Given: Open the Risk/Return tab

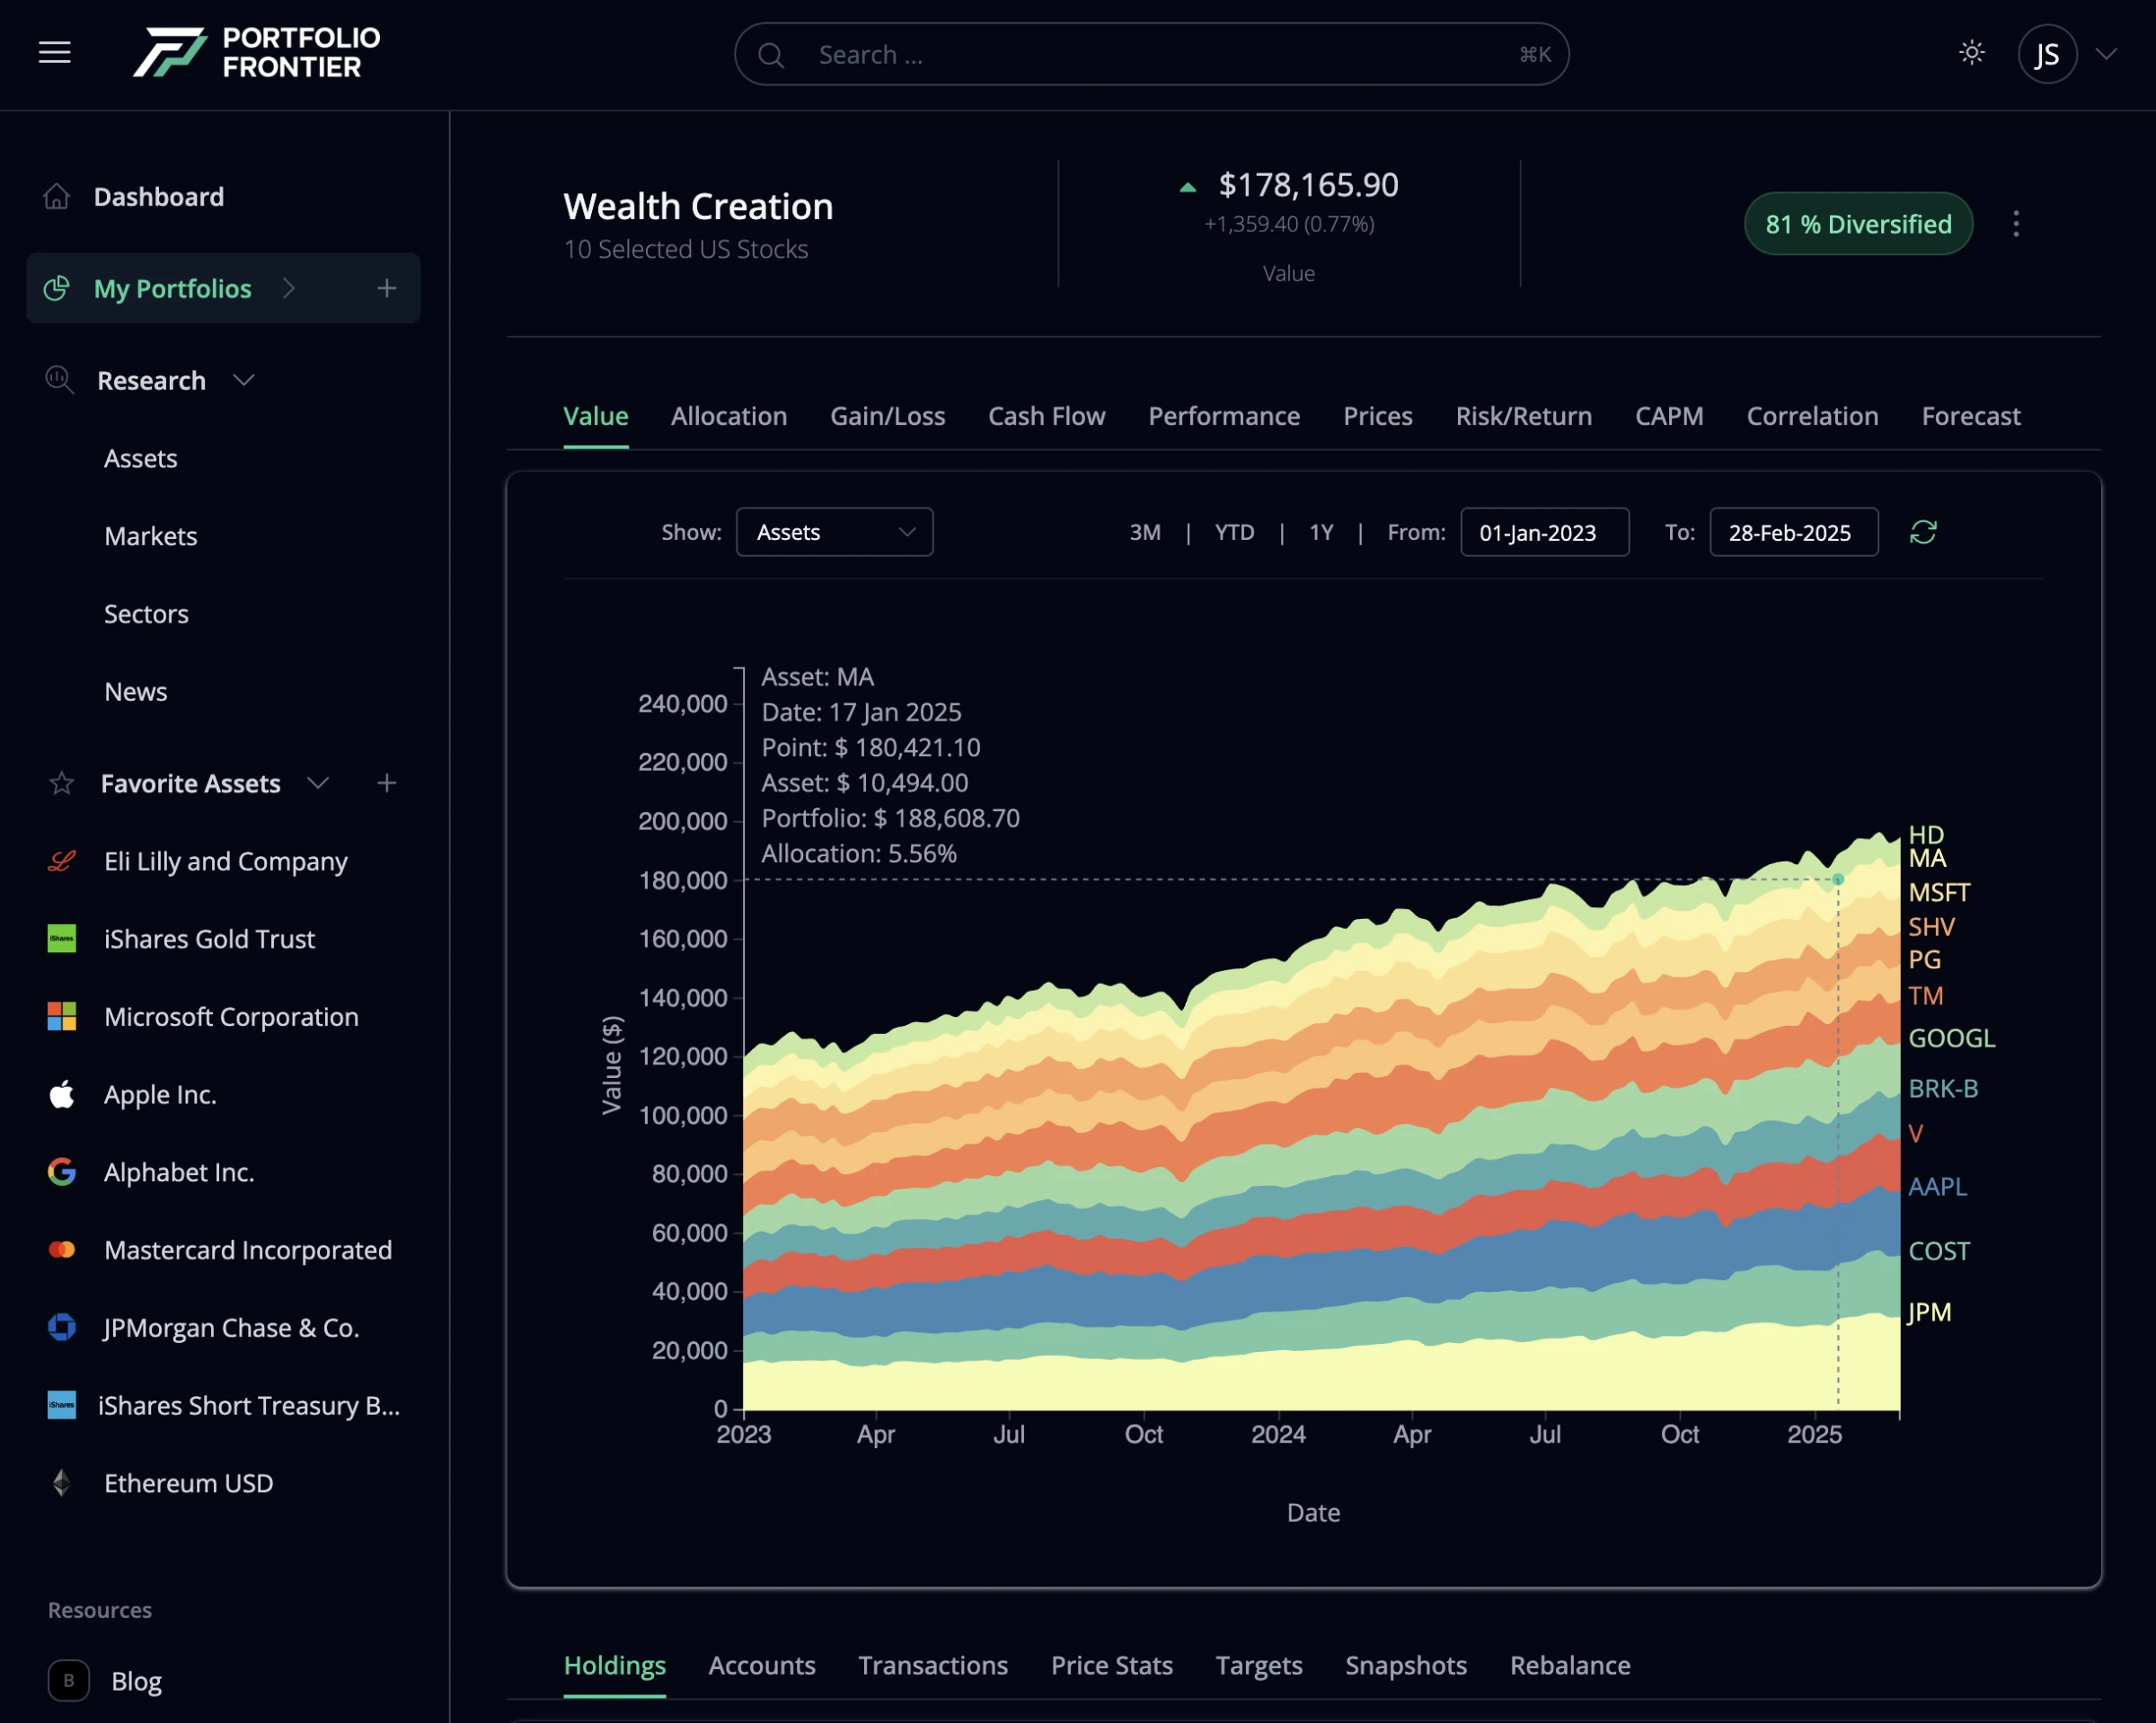Looking at the screenshot, I should 1524,416.
